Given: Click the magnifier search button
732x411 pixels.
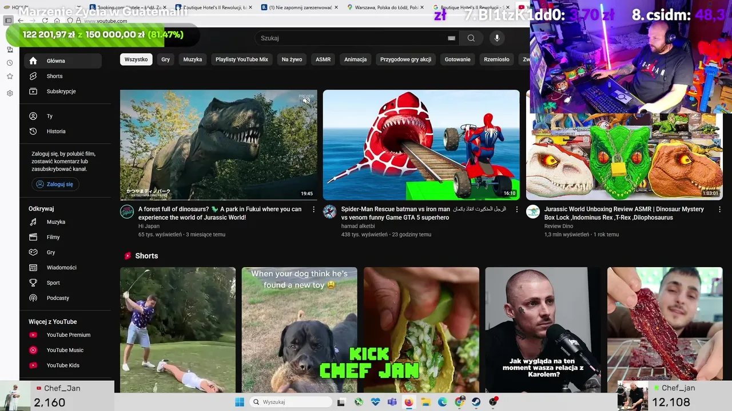Looking at the screenshot, I should pos(471,38).
